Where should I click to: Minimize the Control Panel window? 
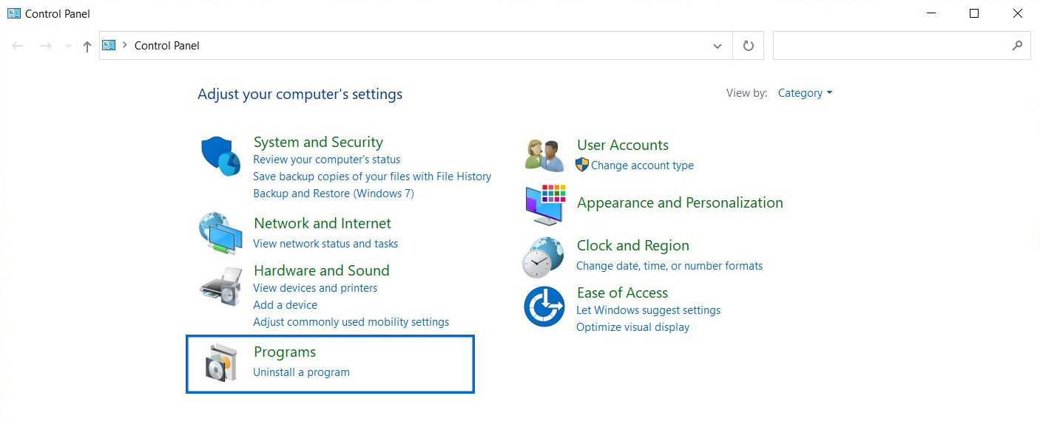tap(931, 13)
